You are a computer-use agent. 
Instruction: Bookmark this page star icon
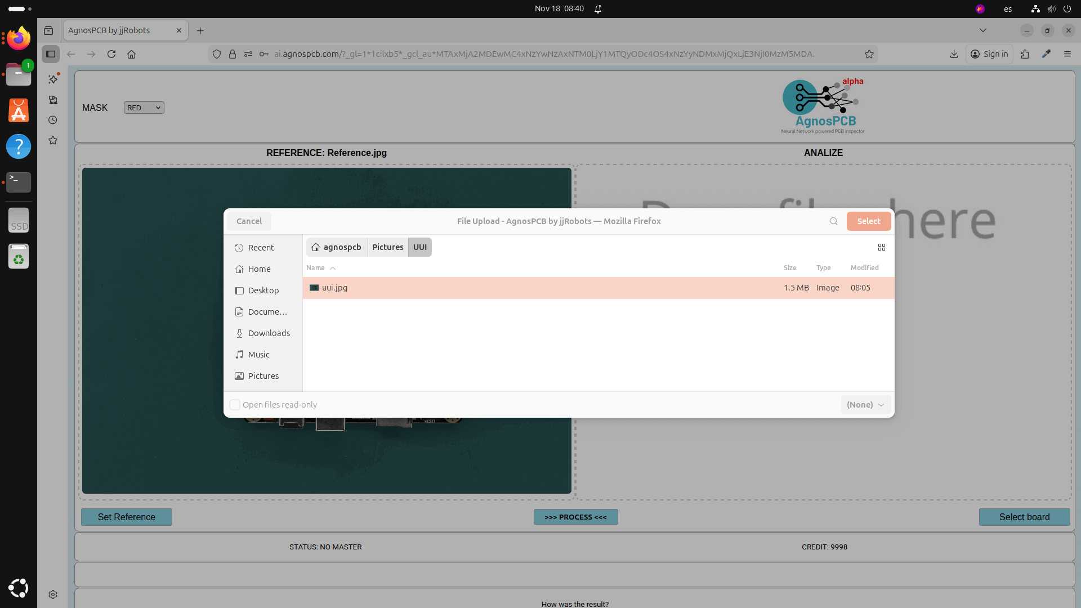click(869, 54)
